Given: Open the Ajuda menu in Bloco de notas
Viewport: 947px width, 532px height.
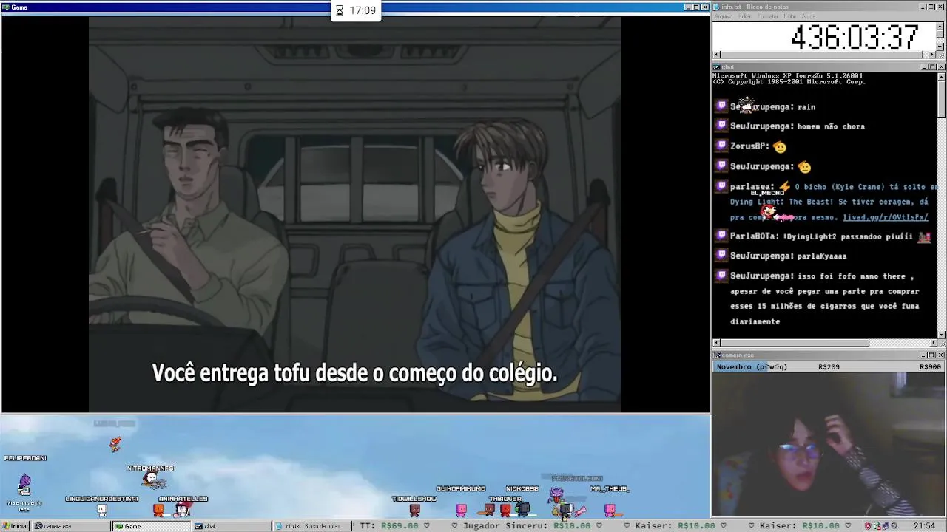Looking at the screenshot, I should 809,16.
